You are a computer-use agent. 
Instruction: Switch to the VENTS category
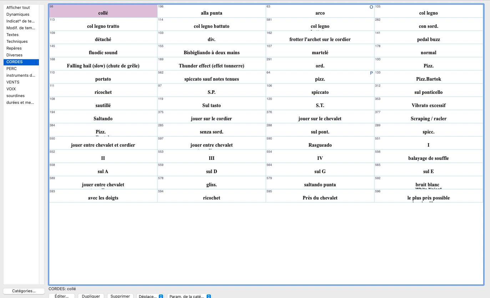coord(13,82)
